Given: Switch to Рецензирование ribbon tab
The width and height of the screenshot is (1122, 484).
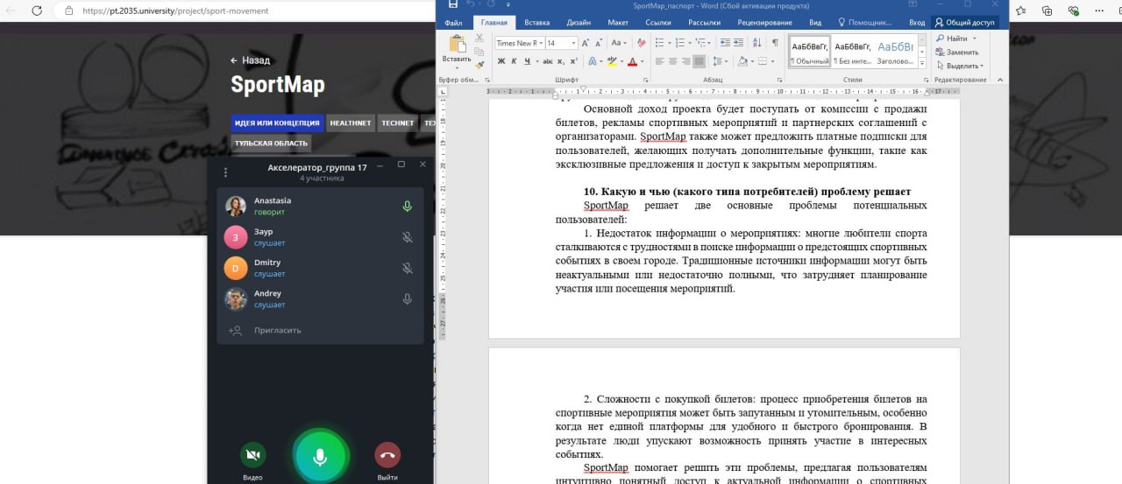Looking at the screenshot, I should click(x=763, y=23).
